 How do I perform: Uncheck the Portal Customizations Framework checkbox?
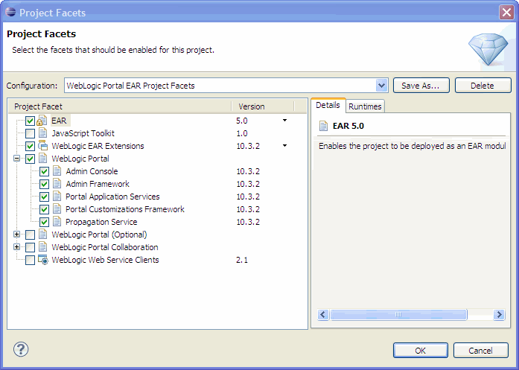click(45, 209)
